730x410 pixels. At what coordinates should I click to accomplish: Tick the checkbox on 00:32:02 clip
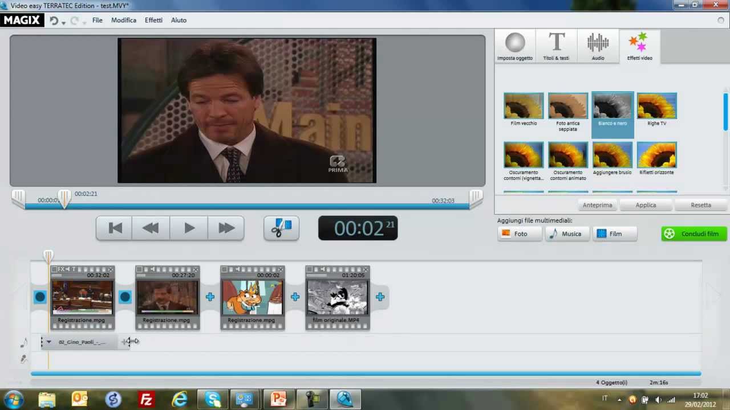[x=55, y=269]
